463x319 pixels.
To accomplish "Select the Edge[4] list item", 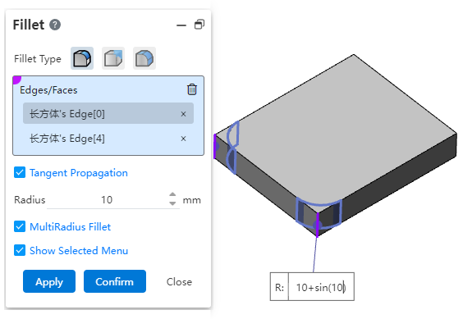I will point(108,139).
